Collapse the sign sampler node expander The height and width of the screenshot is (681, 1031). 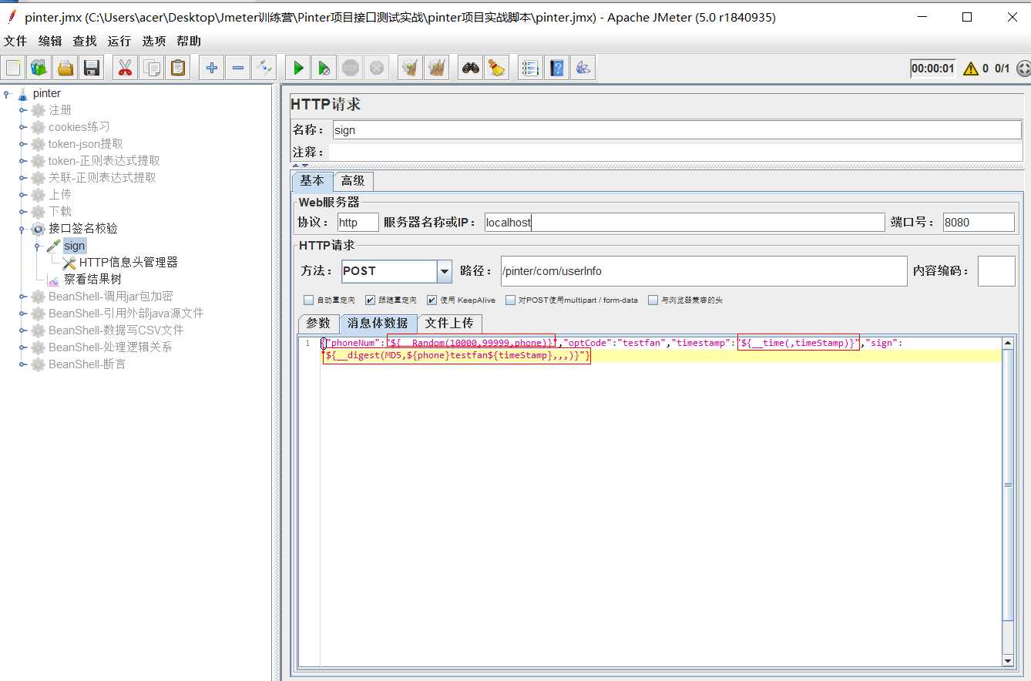pyautogui.click(x=38, y=246)
